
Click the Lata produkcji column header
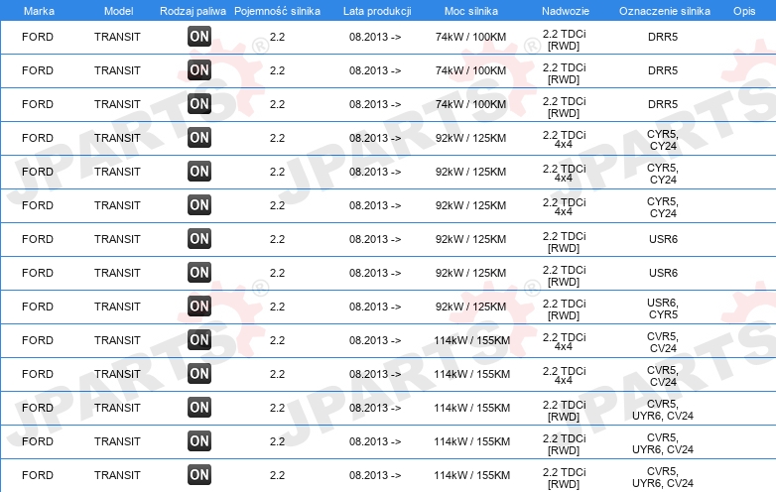coord(377,11)
